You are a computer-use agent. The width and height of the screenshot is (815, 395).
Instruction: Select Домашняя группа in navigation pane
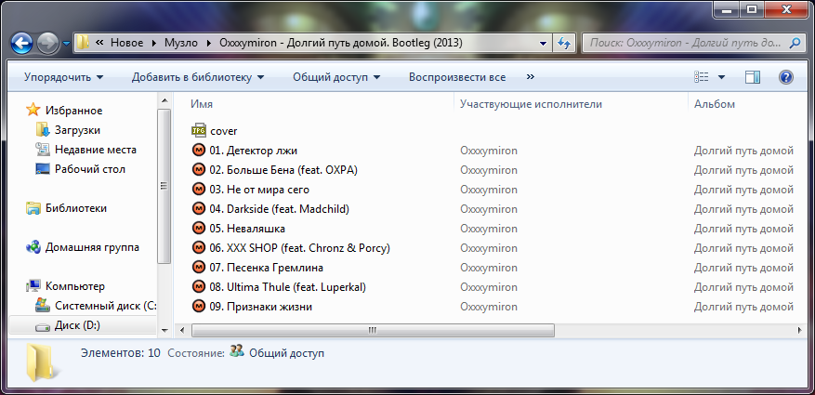pyautogui.click(x=92, y=247)
